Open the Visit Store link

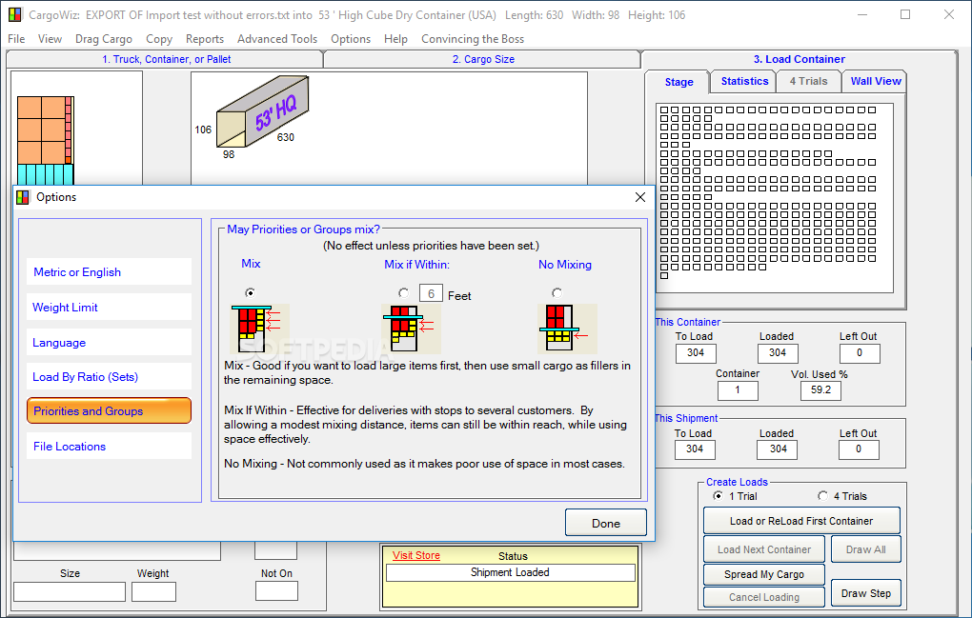[415, 555]
